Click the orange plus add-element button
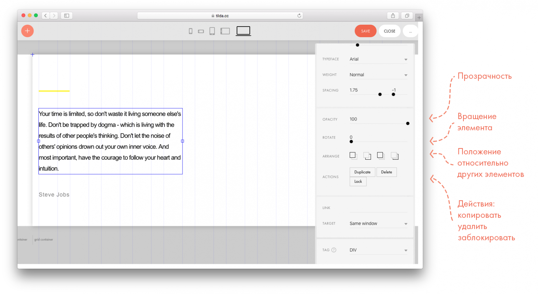This screenshot has width=538, height=294. (28, 31)
